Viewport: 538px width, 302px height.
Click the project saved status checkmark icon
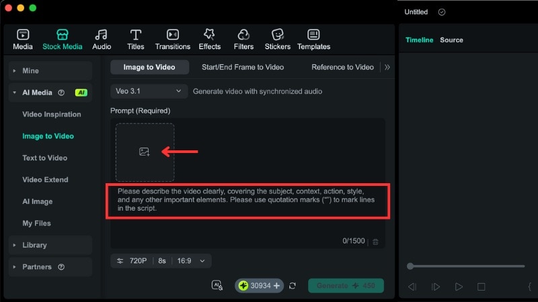point(442,12)
